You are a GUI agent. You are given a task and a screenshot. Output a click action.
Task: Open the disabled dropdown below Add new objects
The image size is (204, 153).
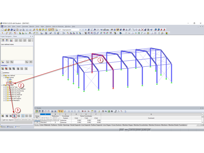pos(17,123)
